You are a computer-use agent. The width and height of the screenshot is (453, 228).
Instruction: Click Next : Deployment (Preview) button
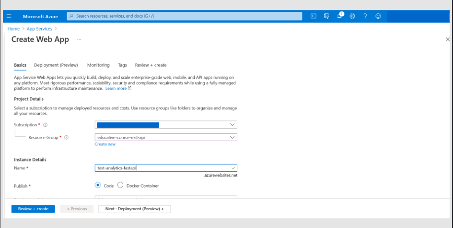point(135,209)
